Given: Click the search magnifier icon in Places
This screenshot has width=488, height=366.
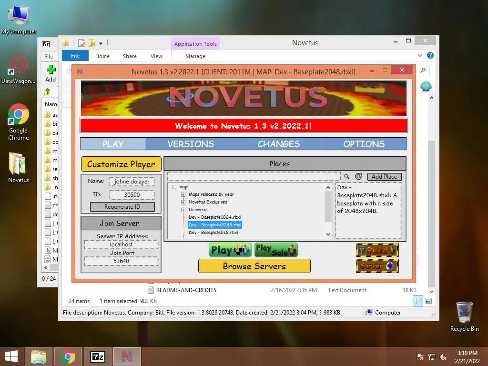Looking at the screenshot, I should point(347,176).
